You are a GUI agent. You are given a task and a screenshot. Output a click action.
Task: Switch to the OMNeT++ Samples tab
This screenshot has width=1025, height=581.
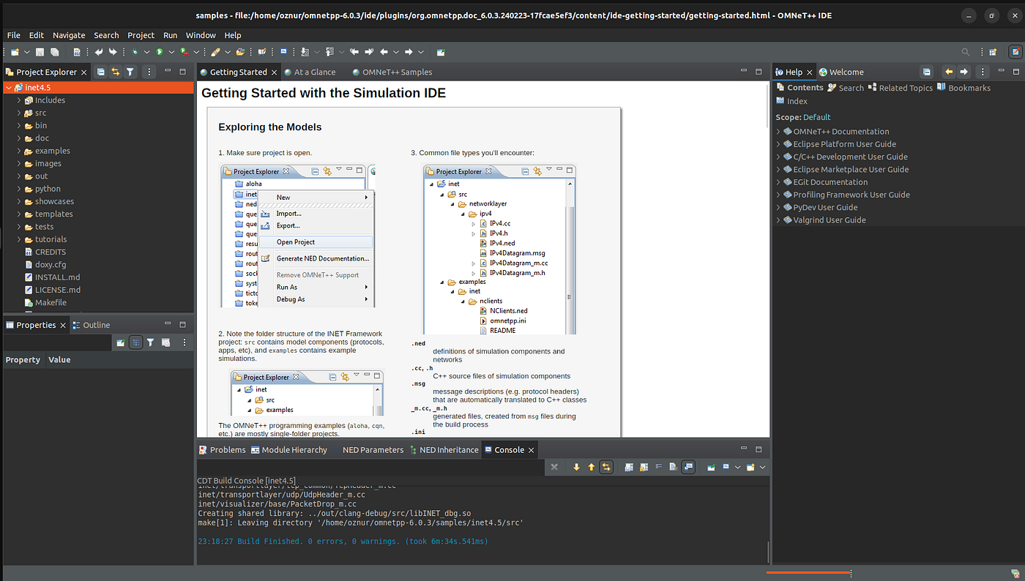[x=392, y=72]
